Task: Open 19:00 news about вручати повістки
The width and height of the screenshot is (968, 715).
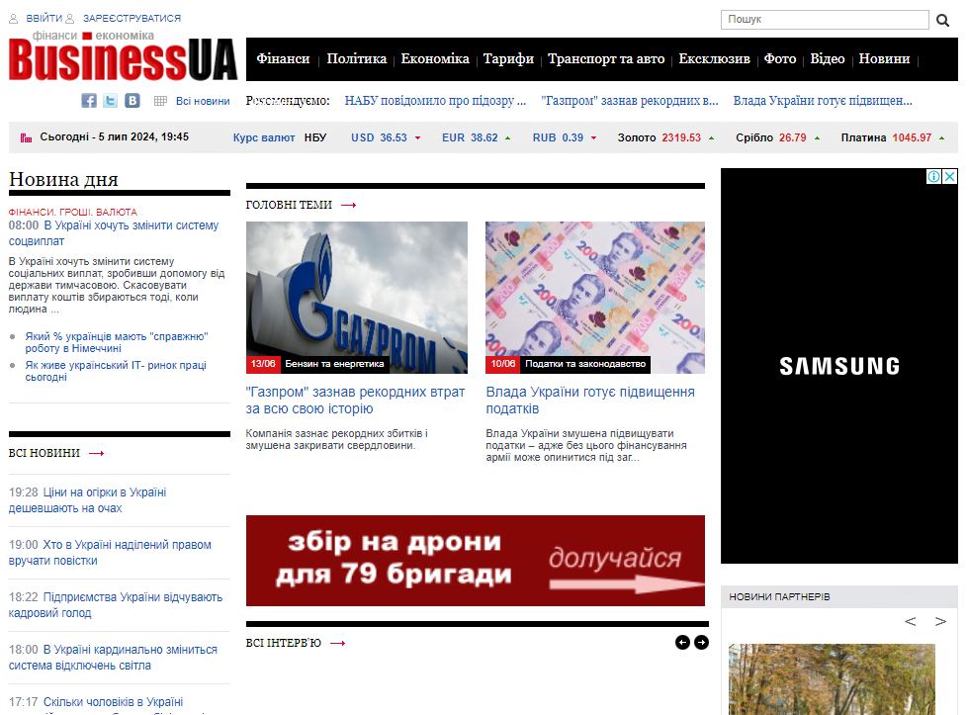Action: (110, 553)
